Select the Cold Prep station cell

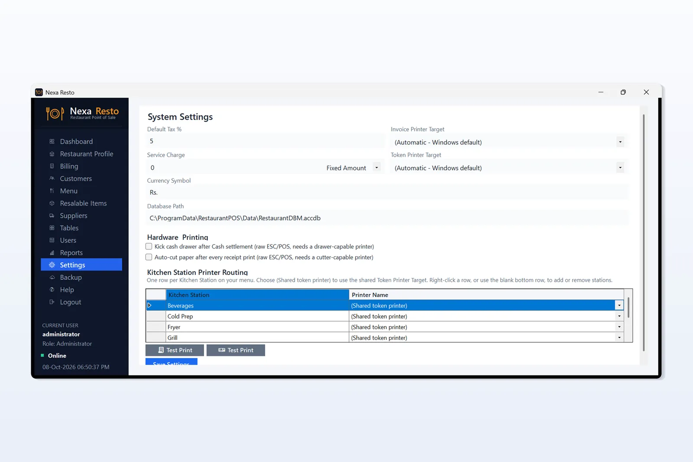(257, 317)
